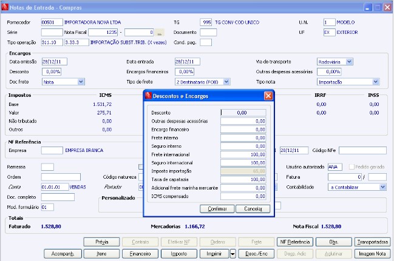Screen dimensions: 394x261
Task: Click the Adicional frete marinha mercante field
Action: coord(243,188)
